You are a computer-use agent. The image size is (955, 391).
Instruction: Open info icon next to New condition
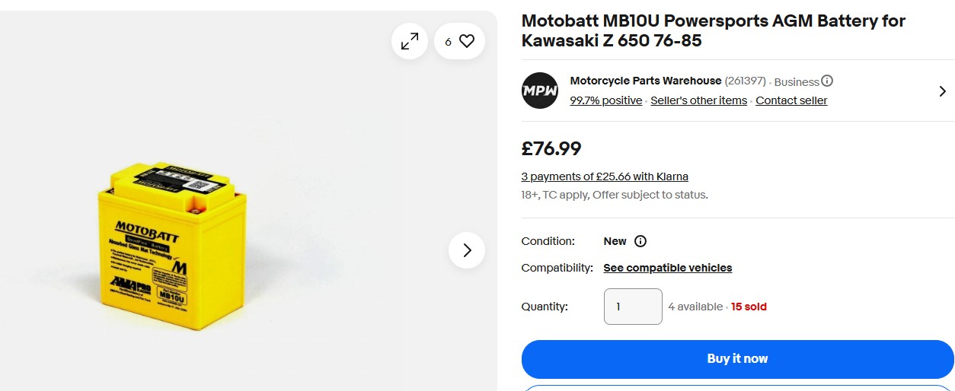coord(640,241)
